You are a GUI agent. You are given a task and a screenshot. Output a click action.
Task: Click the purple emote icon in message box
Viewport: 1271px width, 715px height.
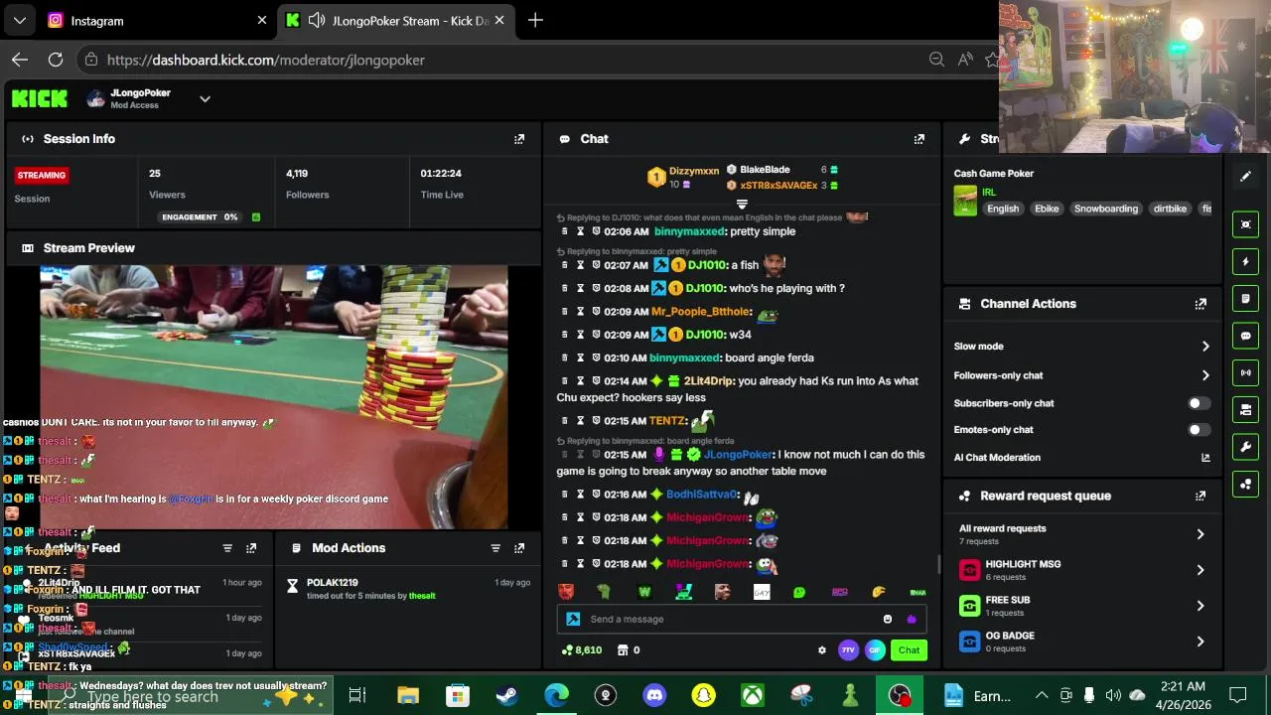pos(912,619)
